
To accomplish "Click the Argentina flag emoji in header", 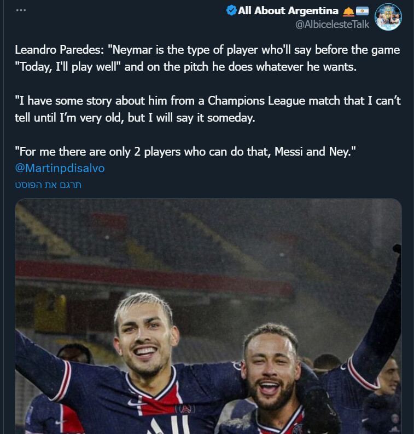I will tap(362, 11).
